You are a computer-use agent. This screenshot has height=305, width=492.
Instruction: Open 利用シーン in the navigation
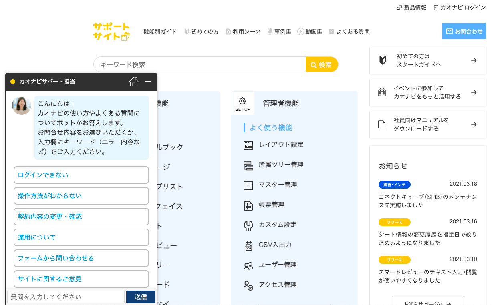click(x=243, y=31)
